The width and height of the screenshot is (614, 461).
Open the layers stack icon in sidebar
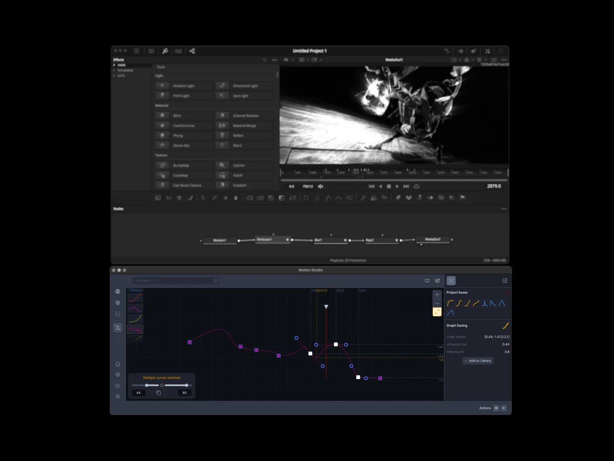point(118,303)
